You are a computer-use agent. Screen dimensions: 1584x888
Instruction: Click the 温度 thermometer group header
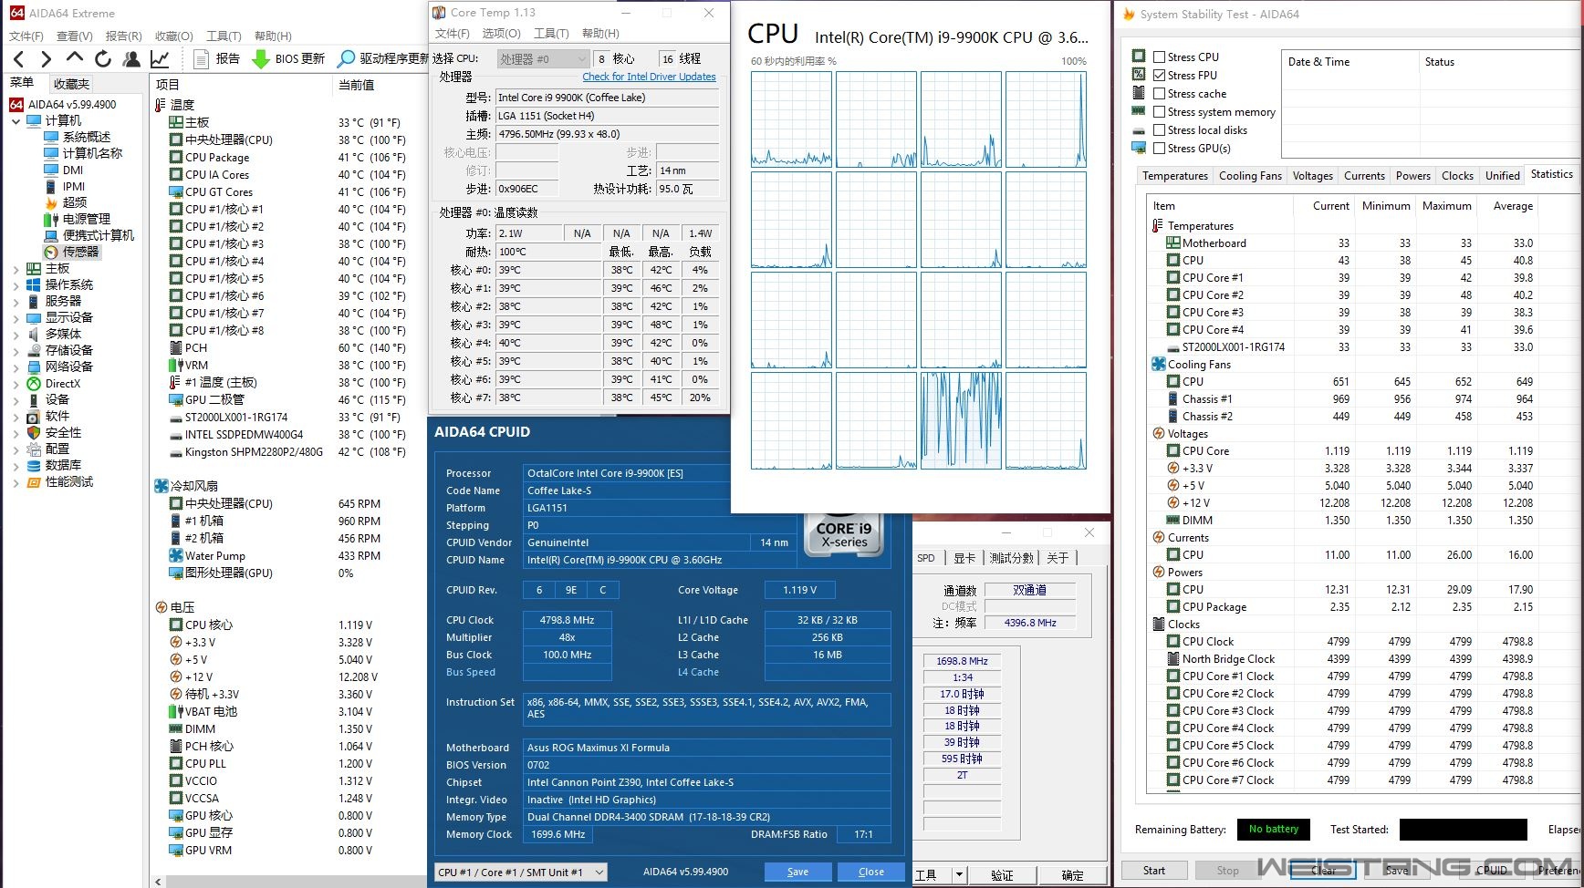[175, 105]
